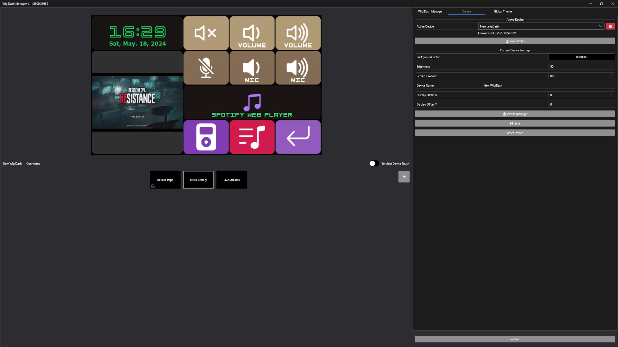This screenshot has height=347, width=618.
Task: Click the mute microphone tile
Action: pos(206,68)
